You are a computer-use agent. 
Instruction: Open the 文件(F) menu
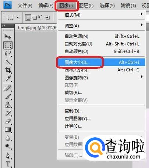pos(25,6)
